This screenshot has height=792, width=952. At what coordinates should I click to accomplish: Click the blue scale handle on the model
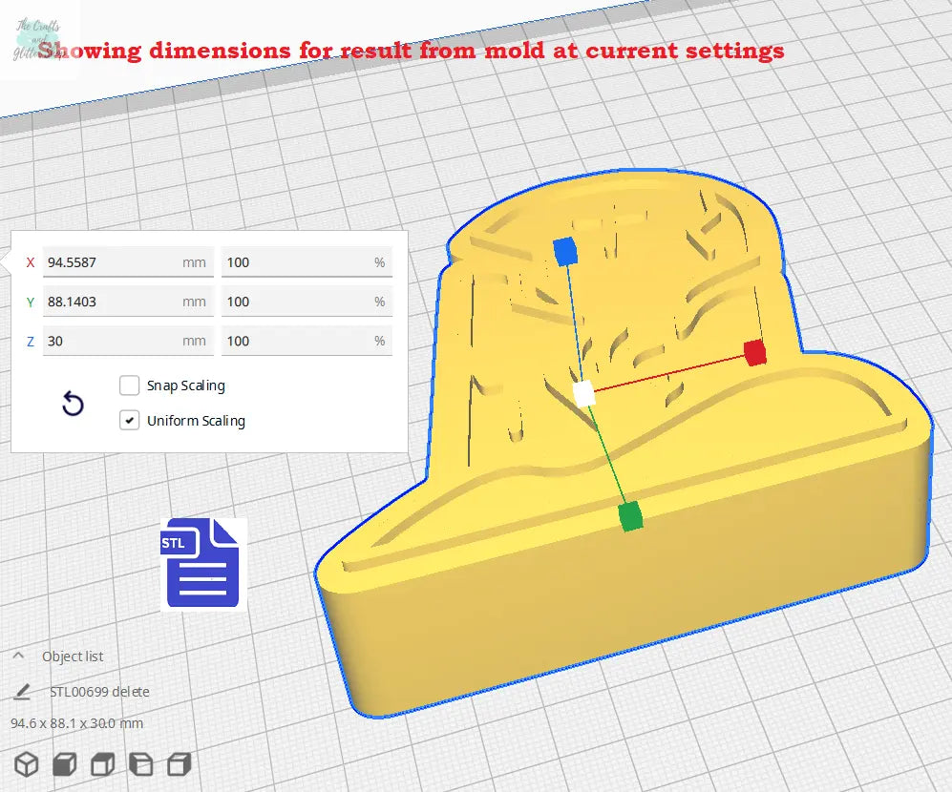coord(565,250)
